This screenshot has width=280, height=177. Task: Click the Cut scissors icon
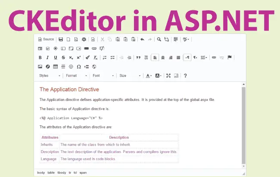click(x=103, y=40)
